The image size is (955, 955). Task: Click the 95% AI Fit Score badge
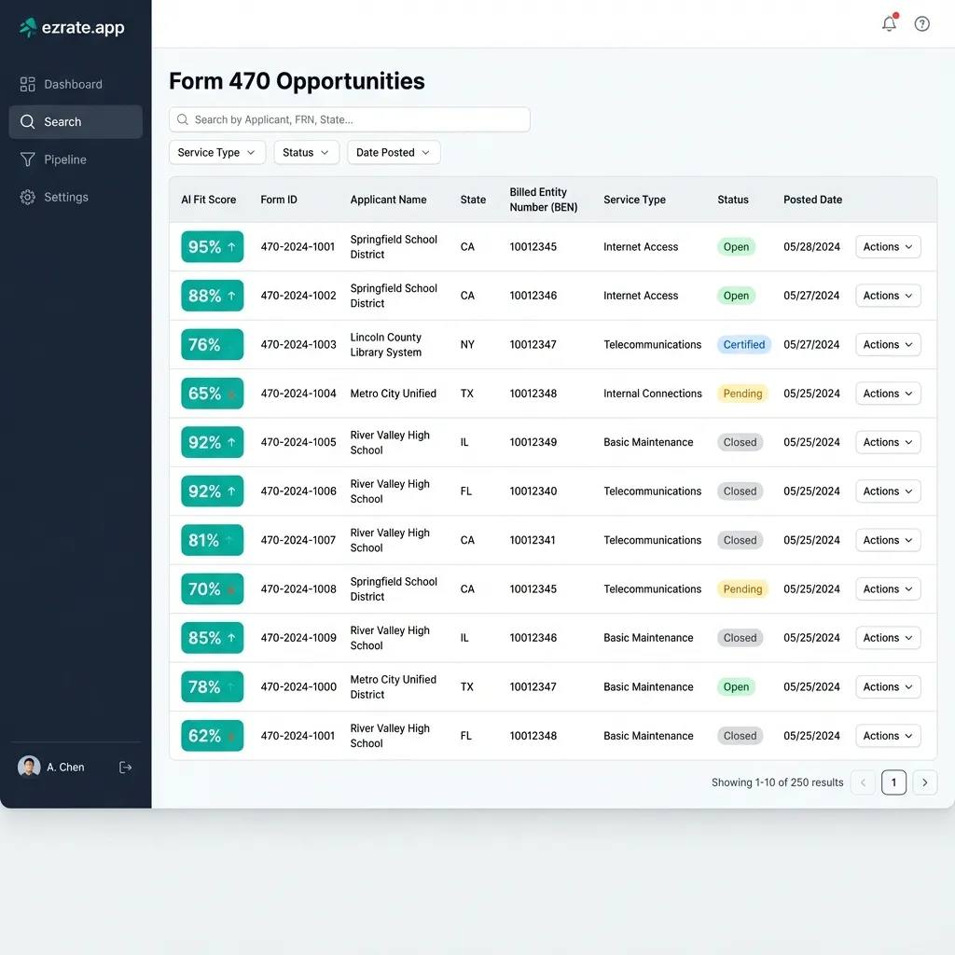click(x=212, y=246)
